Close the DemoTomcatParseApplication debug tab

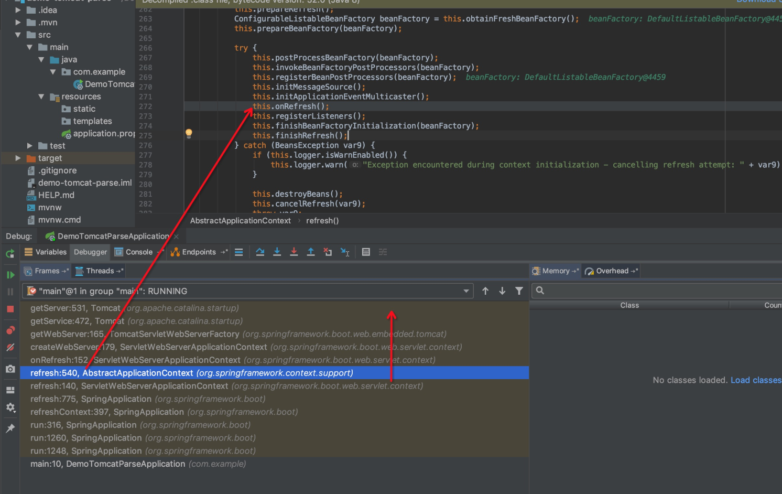tap(176, 237)
